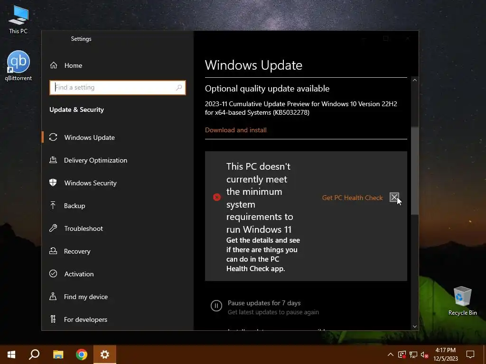Open the notification center icon
The image size is (486, 364).
click(470, 355)
